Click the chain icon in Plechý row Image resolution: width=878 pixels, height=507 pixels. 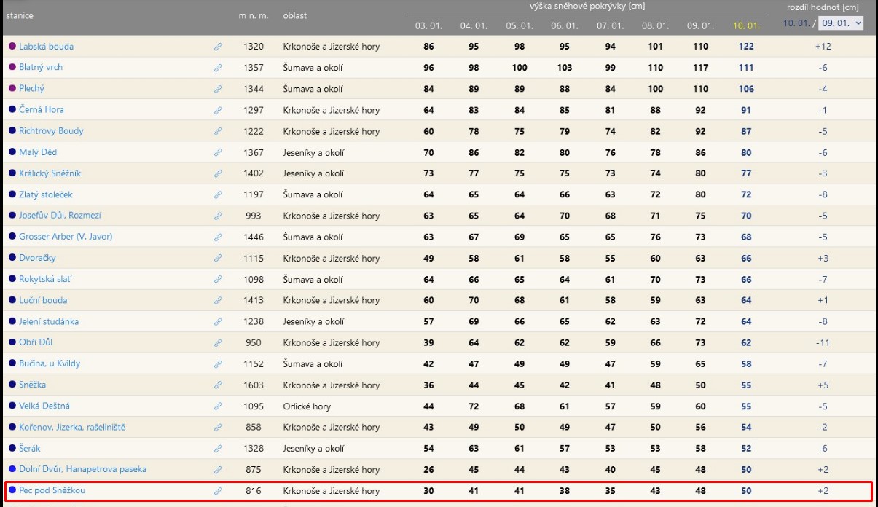[218, 89]
